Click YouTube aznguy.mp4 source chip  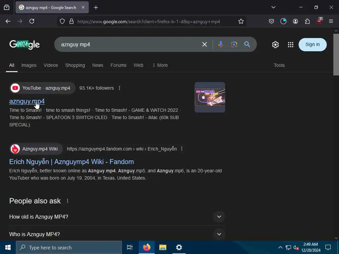click(43, 88)
